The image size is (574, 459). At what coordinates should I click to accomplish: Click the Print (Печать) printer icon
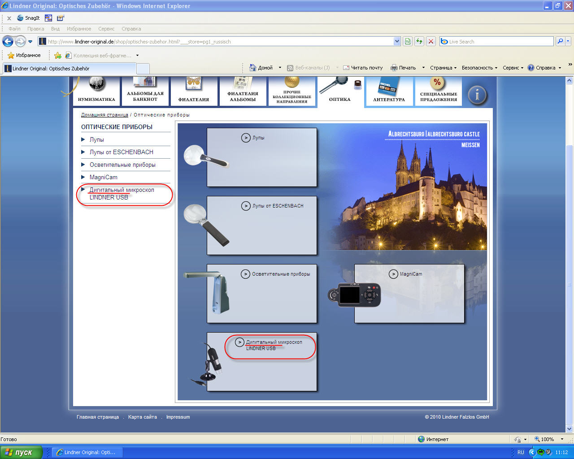[x=394, y=68]
